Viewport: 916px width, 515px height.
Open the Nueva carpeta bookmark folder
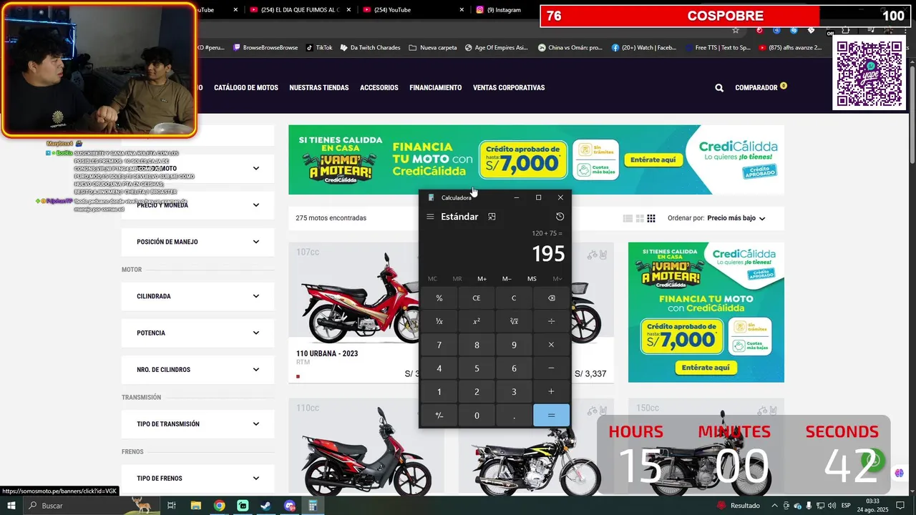pos(433,48)
